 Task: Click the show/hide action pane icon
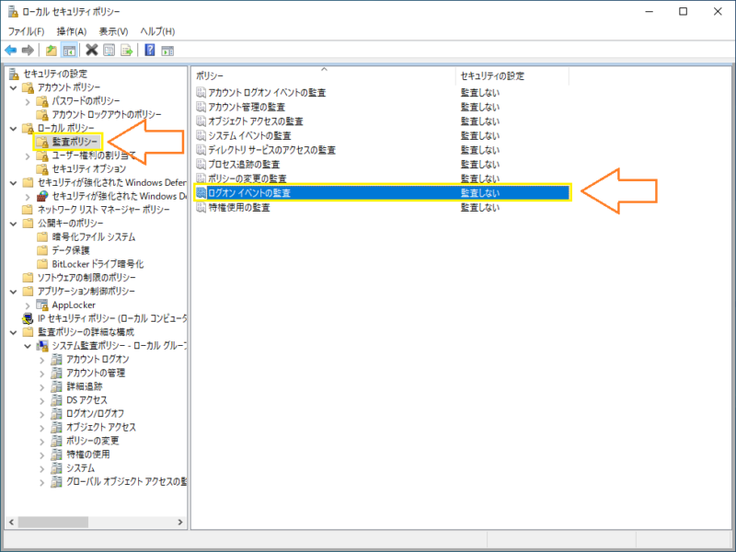pos(167,50)
